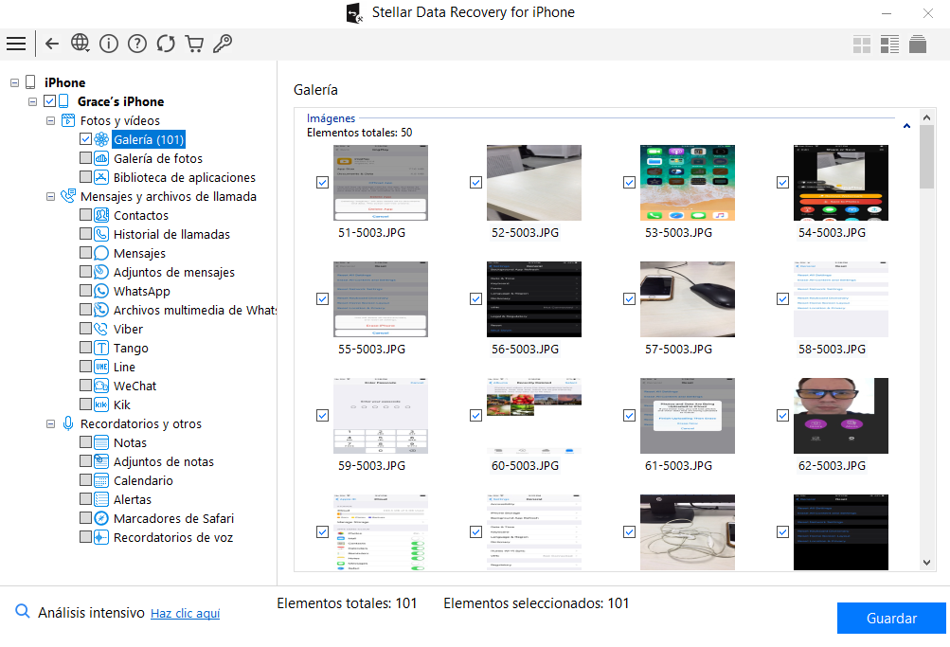This screenshot has height=647, width=950.
Task: Open the language globe icon
Action: coord(81,44)
